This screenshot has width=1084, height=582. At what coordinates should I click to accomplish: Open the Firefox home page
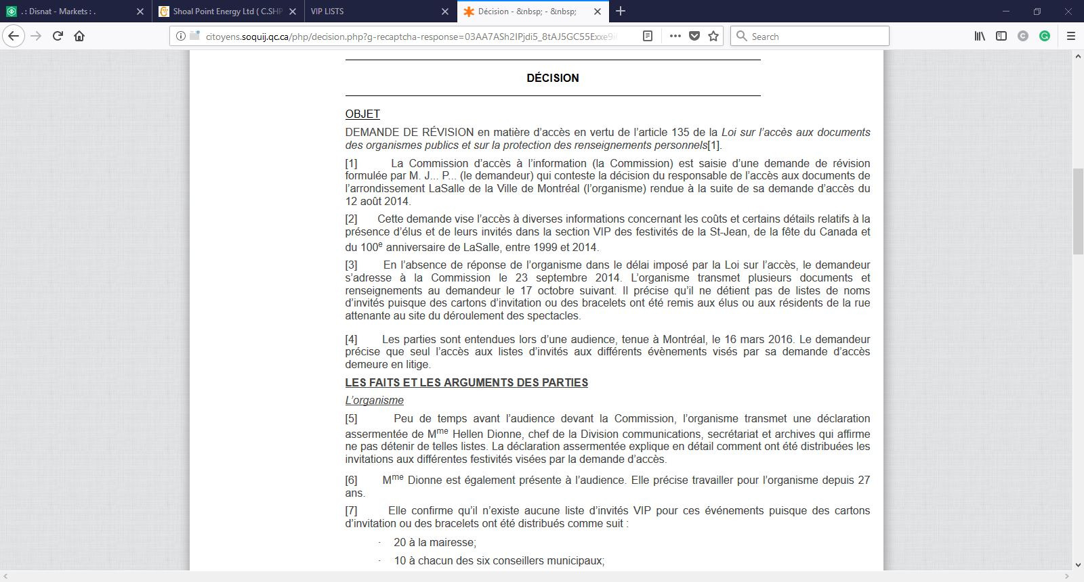point(79,36)
